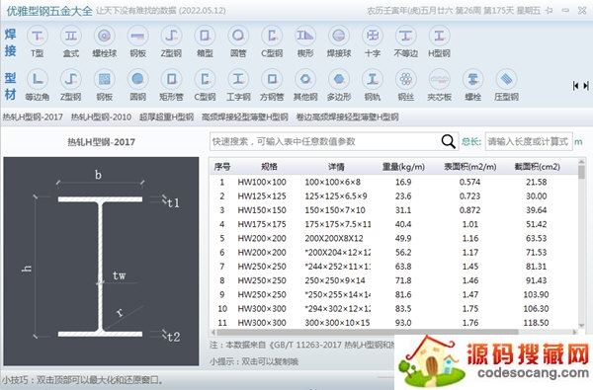Click the 63.8 weight cell
The width and height of the screenshot is (593, 390).
point(403,267)
